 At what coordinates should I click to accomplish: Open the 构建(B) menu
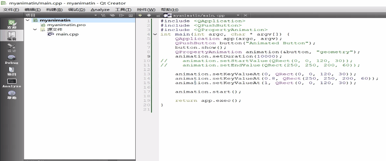(x=54, y=10)
